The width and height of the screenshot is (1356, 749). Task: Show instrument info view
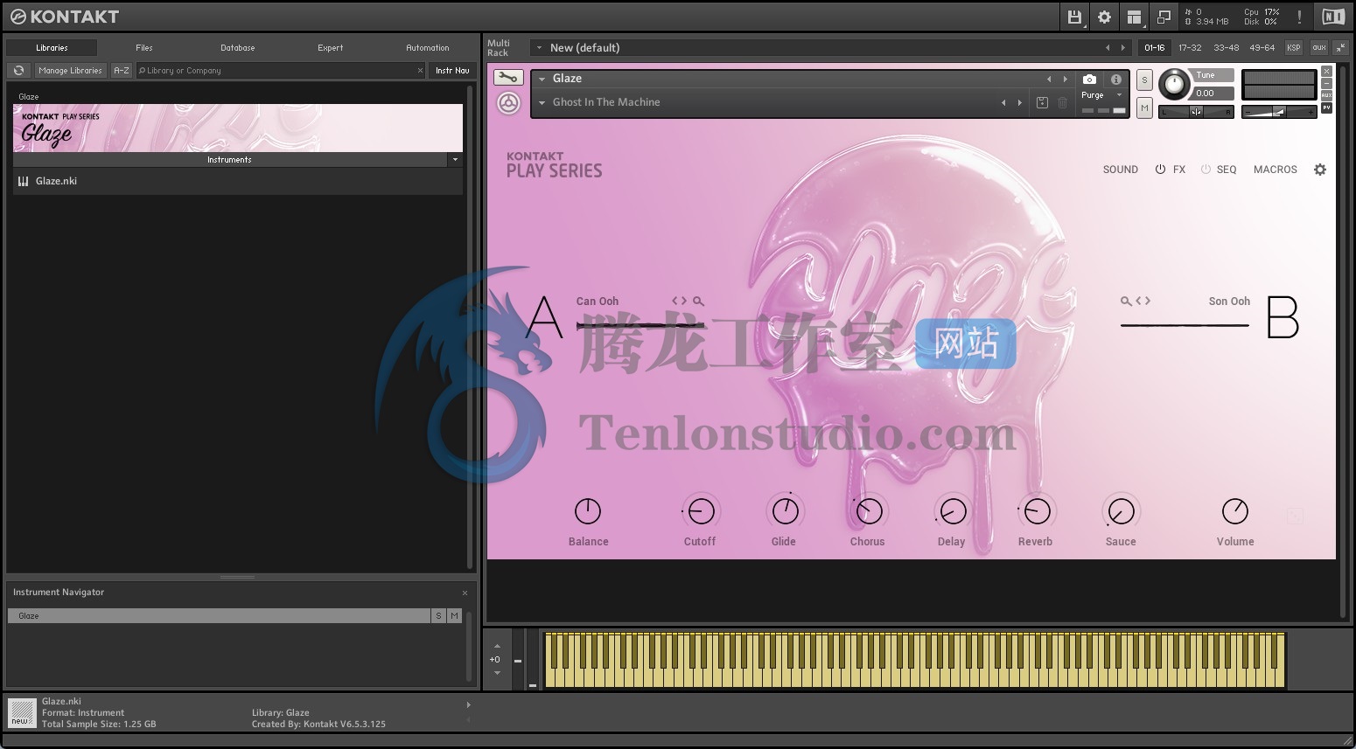(x=1115, y=79)
